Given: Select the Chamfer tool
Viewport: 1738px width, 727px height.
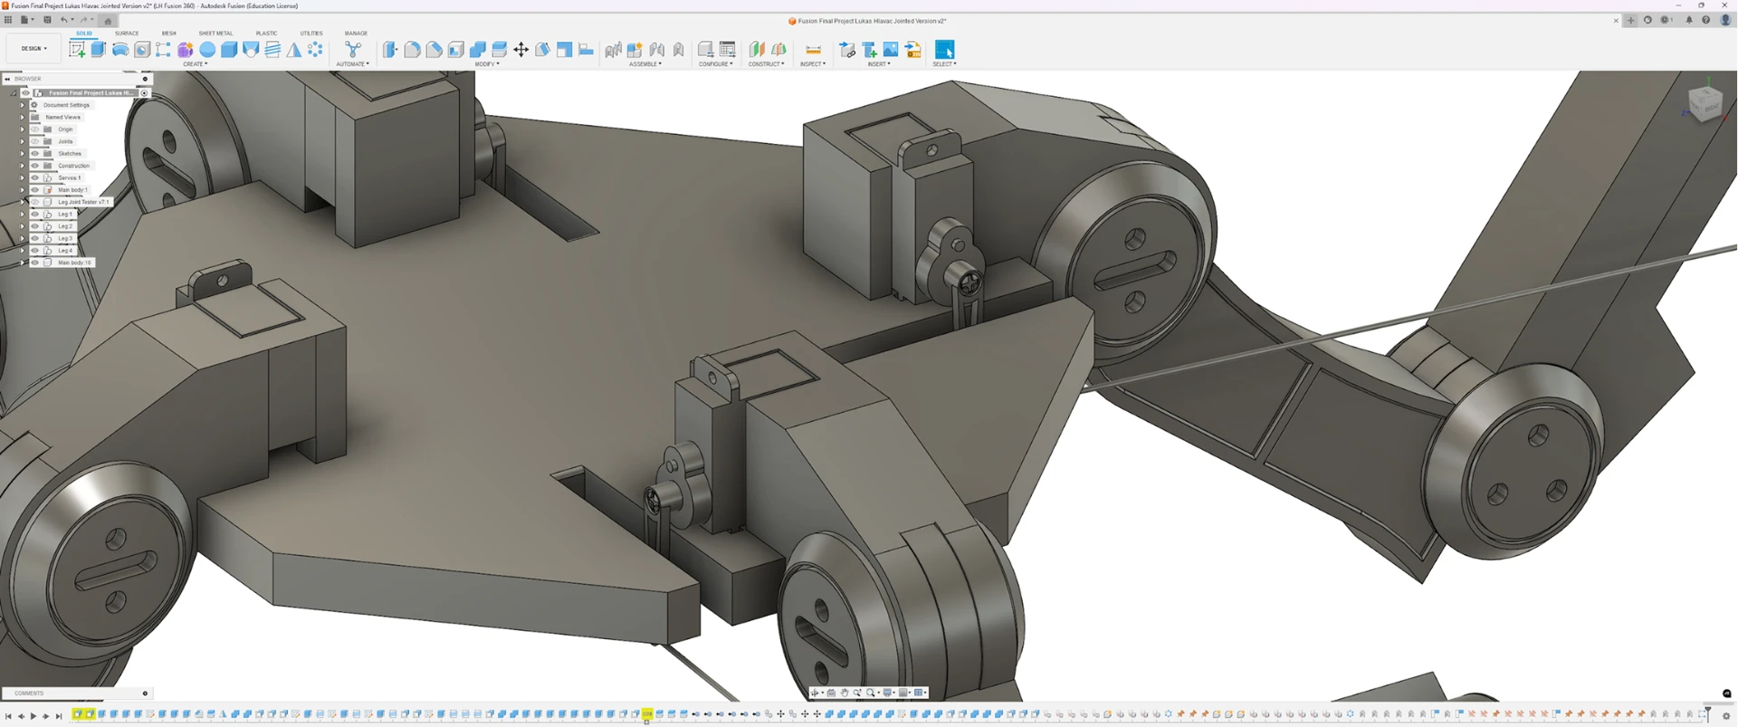Looking at the screenshot, I should [x=434, y=50].
